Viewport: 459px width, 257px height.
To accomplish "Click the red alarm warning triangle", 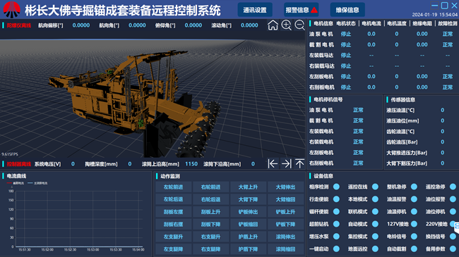I will pos(314,11).
